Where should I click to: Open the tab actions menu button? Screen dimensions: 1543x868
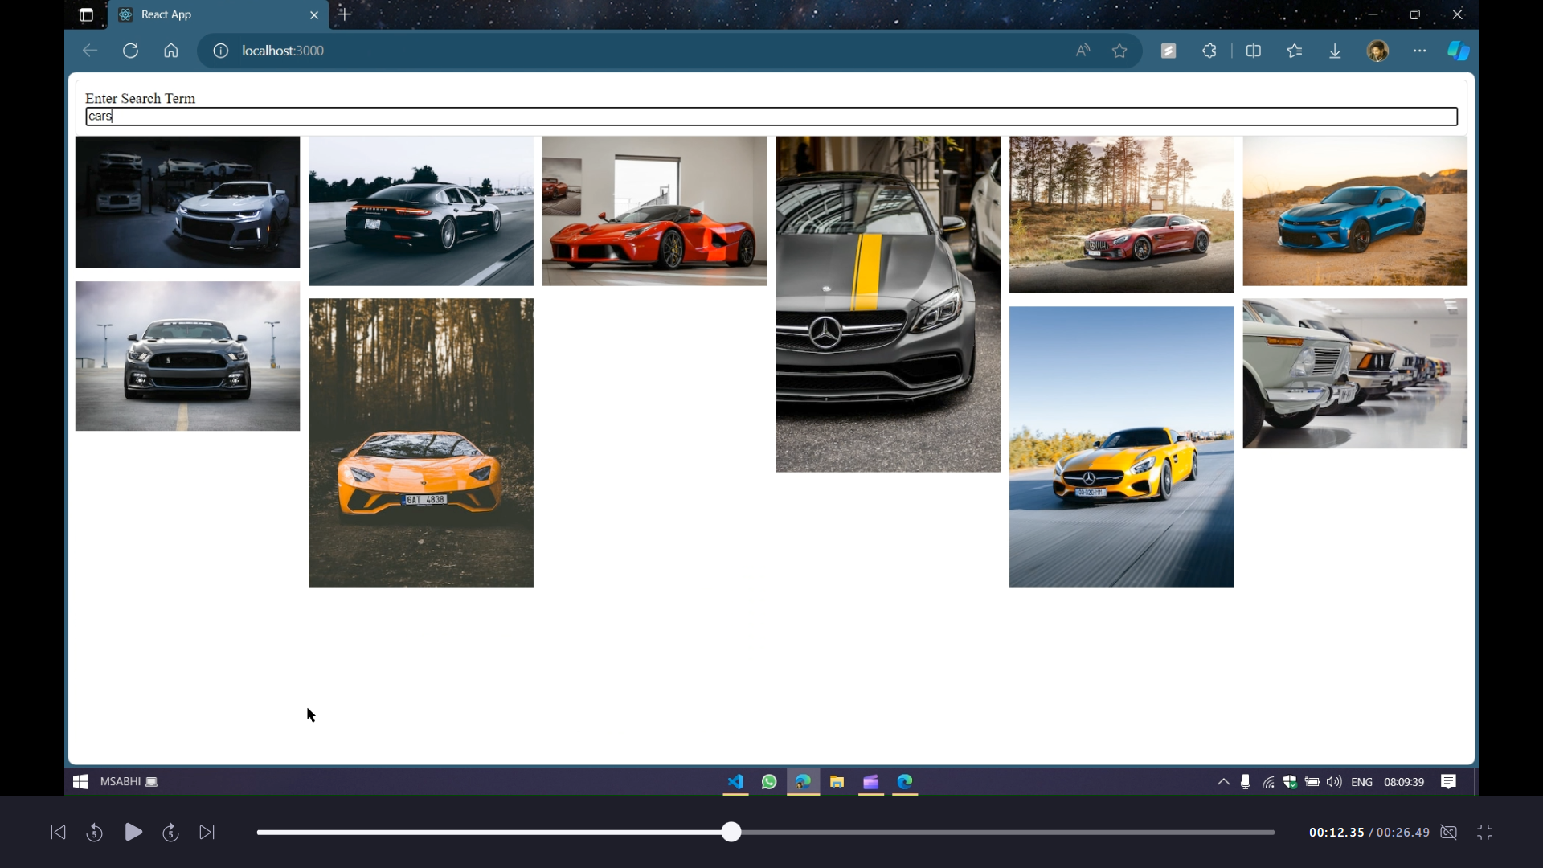tap(86, 14)
